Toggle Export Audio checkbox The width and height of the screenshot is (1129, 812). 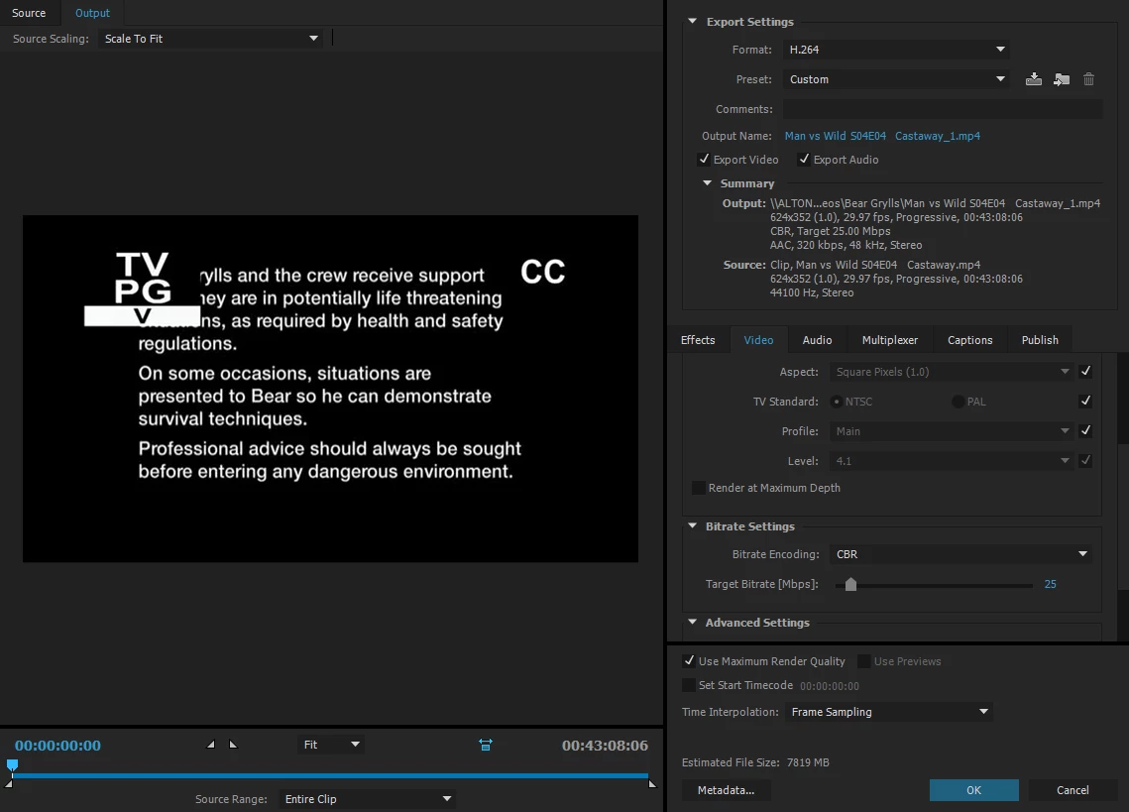804,160
